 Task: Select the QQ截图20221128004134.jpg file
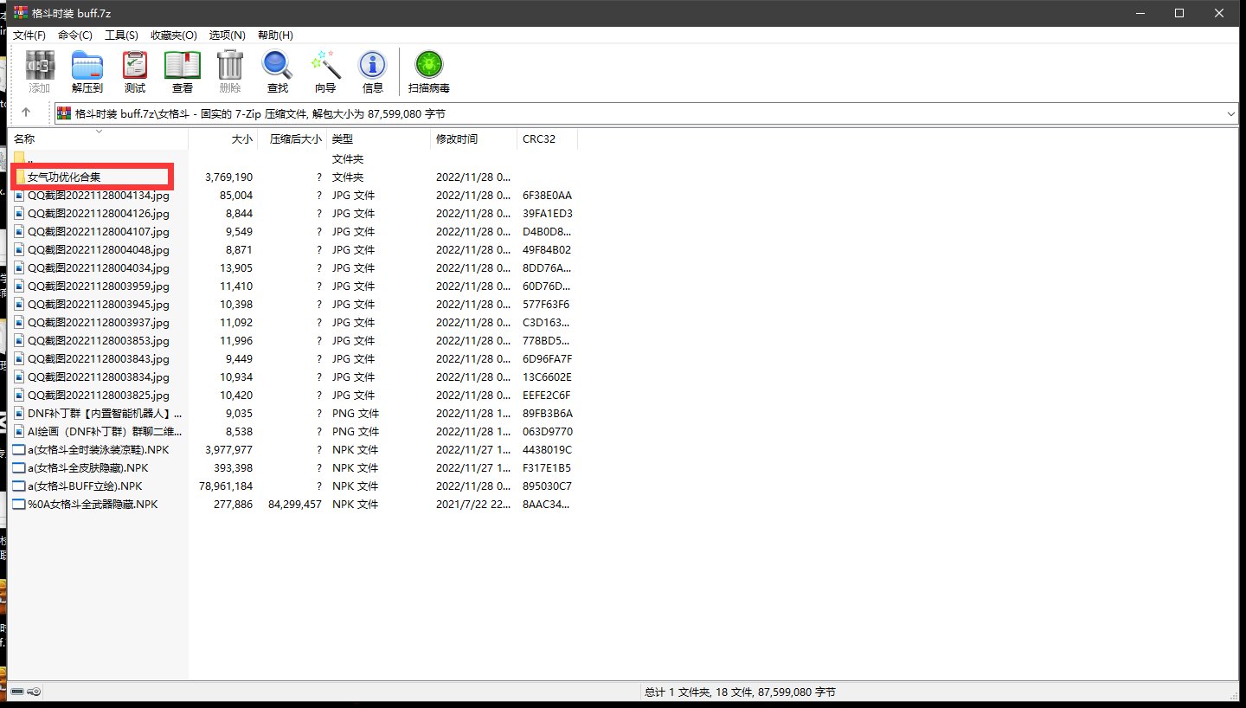(98, 196)
